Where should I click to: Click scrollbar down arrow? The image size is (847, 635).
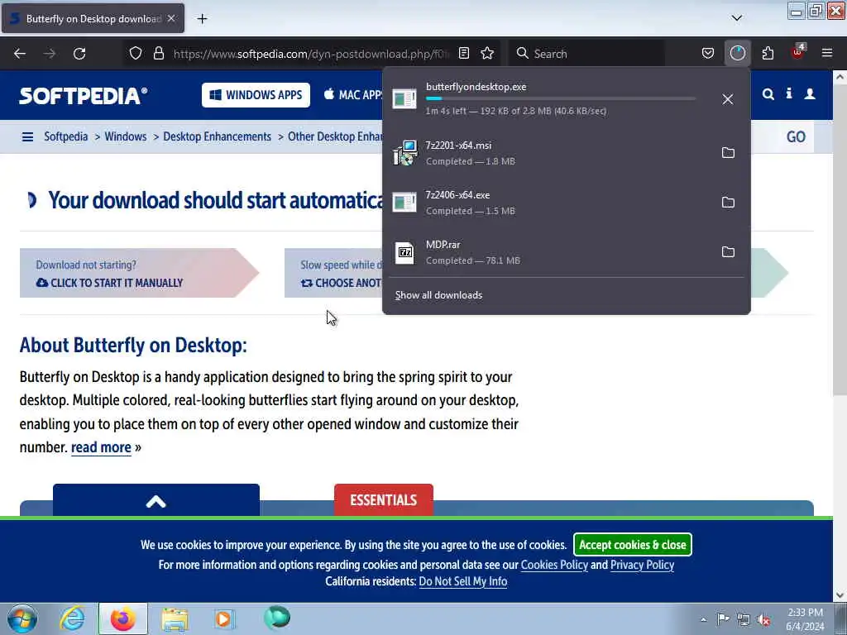(840, 595)
